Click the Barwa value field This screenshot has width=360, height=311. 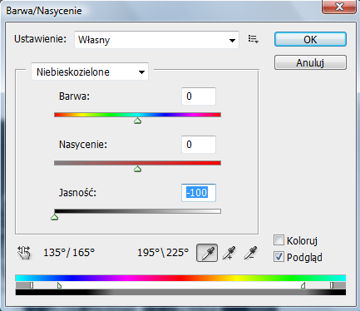pyautogui.click(x=199, y=96)
